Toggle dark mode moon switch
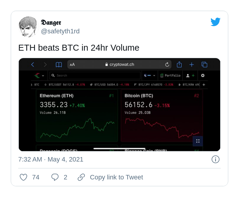This screenshot has height=197, width=239. click(x=148, y=76)
